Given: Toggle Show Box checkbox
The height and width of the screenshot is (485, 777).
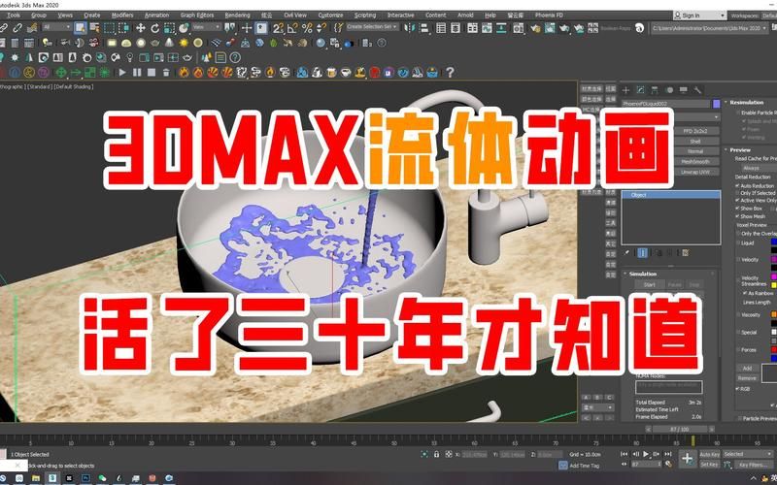Looking at the screenshot, I should point(738,209).
